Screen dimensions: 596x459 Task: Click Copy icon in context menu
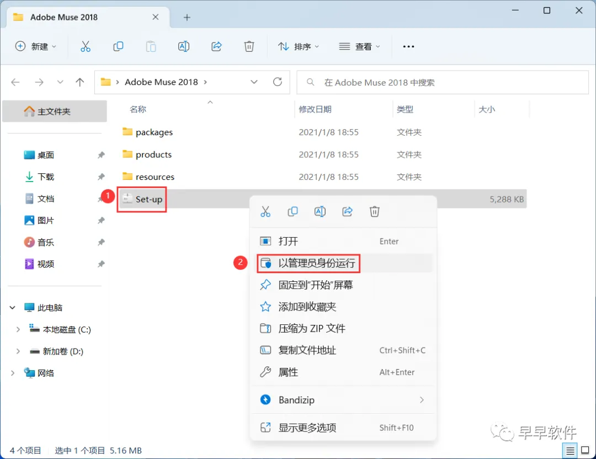pyautogui.click(x=292, y=212)
